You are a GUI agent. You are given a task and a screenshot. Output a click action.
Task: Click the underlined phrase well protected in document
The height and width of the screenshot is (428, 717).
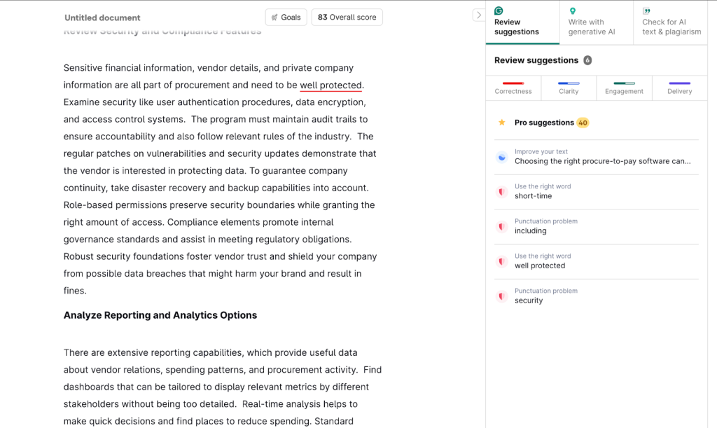[x=330, y=85]
